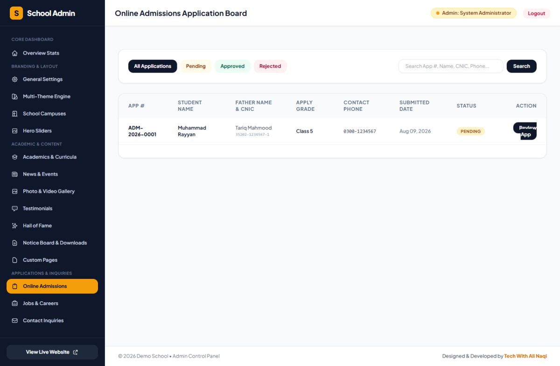Navigate to Custom Pages
This screenshot has height=366, width=560.
coord(52,260)
